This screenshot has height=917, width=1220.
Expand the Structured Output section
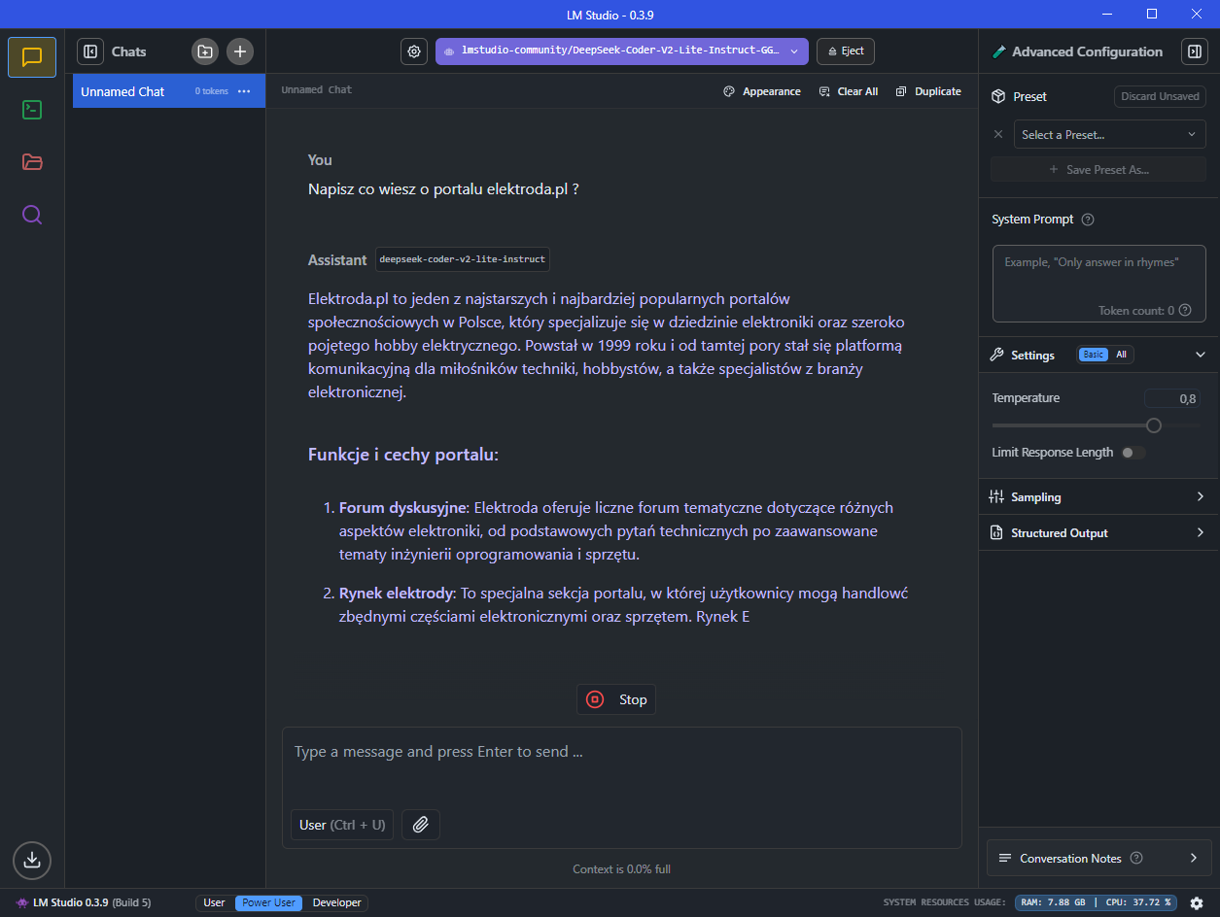click(x=1098, y=533)
